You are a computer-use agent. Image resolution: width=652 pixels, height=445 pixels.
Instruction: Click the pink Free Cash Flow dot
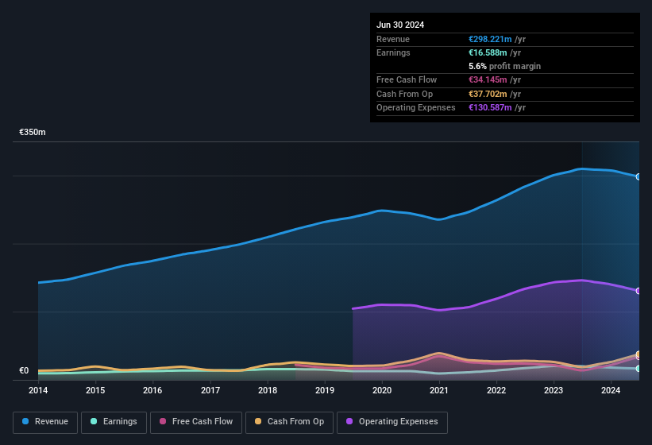(163, 422)
